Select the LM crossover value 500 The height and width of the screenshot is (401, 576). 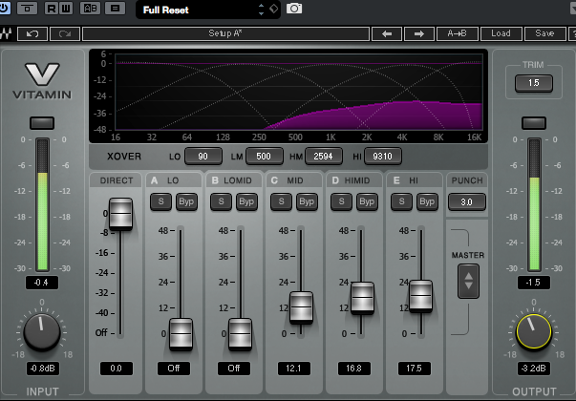click(265, 157)
